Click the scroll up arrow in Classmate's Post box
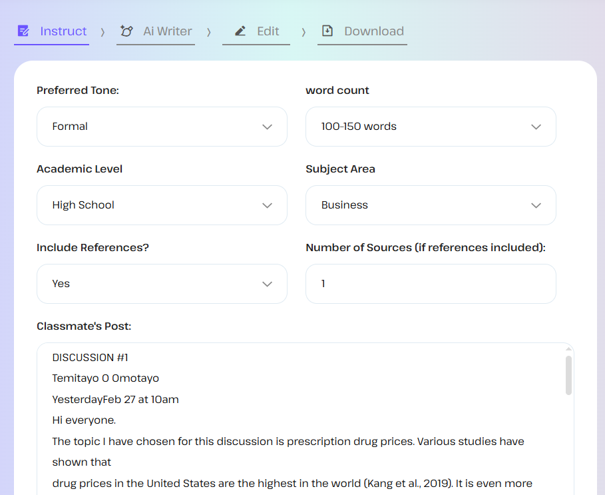 [x=568, y=348]
